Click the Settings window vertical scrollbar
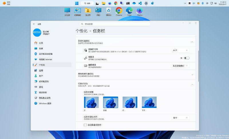229x139 pixels. (198, 66)
